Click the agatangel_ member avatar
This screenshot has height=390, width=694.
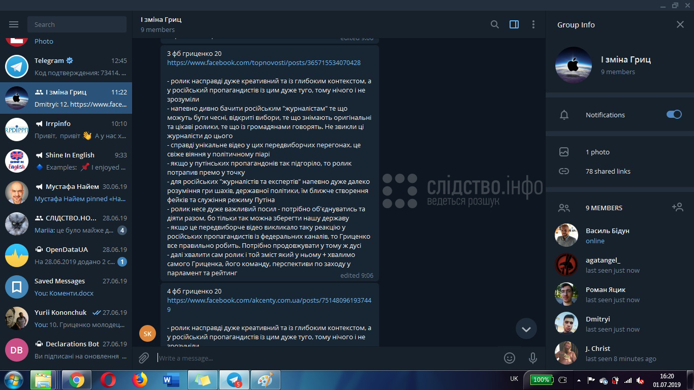pyautogui.click(x=566, y=265)
